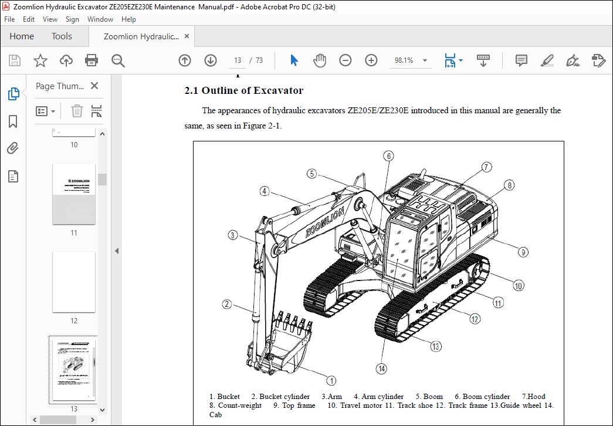The width and height of the screenshot is (613, 426).
Task: Add the document to starred files
Action: (40, 60)
